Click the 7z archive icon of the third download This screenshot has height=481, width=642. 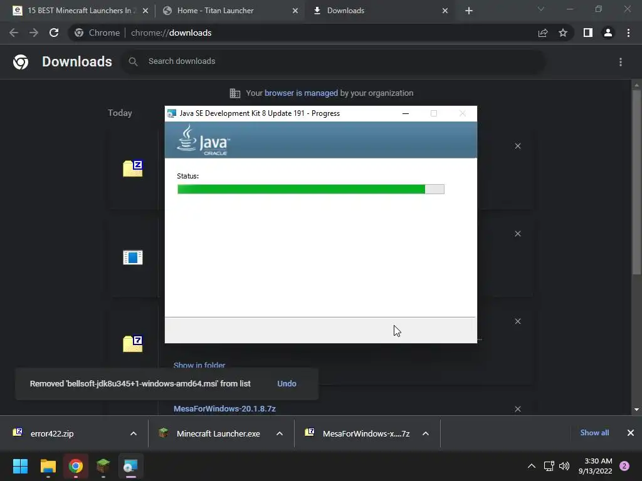tap(133, 344)
